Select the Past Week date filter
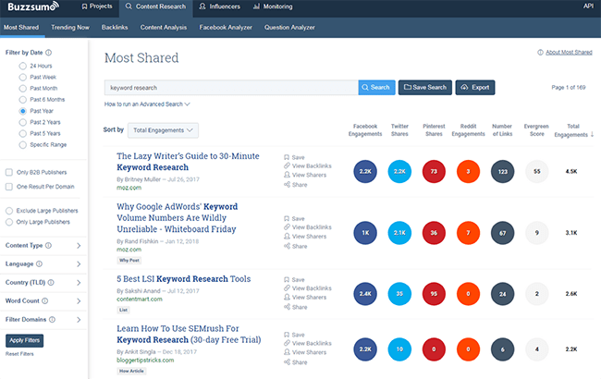The width and height of the screenshot is (601, 379). pyautogui.click(x=22, y=77)
